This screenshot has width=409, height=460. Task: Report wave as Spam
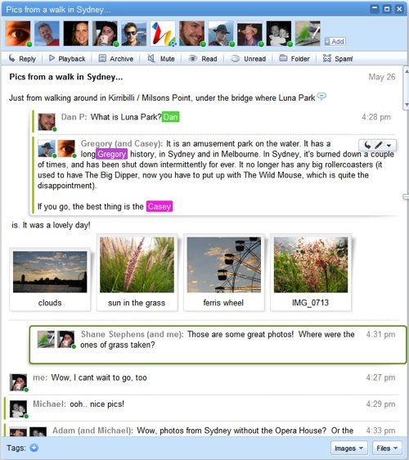(x=338, y=59)
